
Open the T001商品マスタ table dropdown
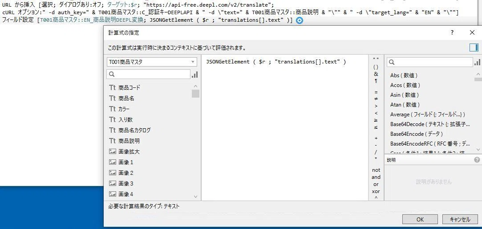click(x=152, y=62)
